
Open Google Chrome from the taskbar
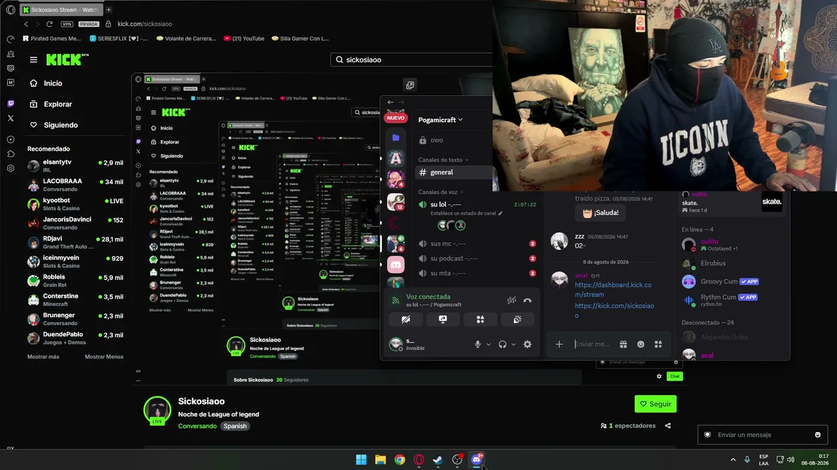tap(400, 460)
